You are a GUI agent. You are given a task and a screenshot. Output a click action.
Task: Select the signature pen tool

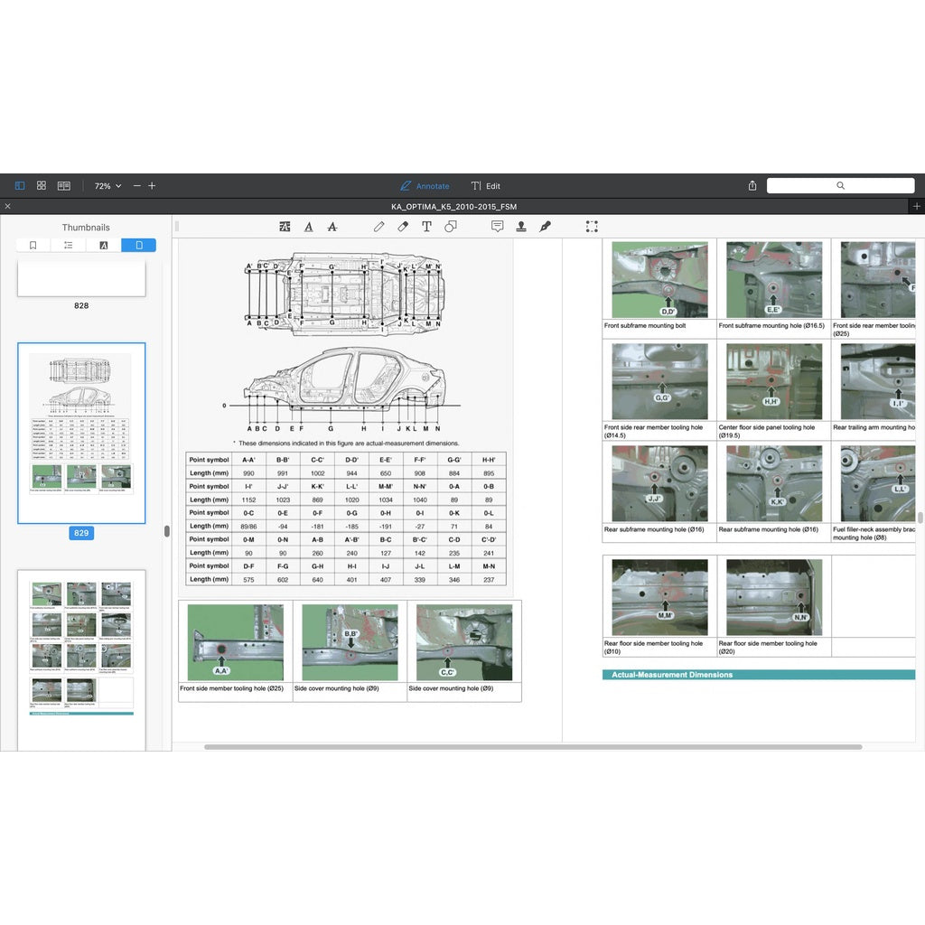click(x=545, y=227)
